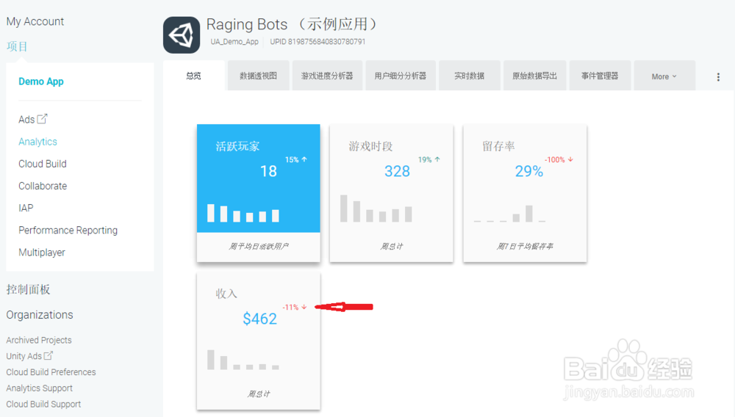
Task: Open Ads external link icon
Action: pyautogui.click(x=42, y=119)
